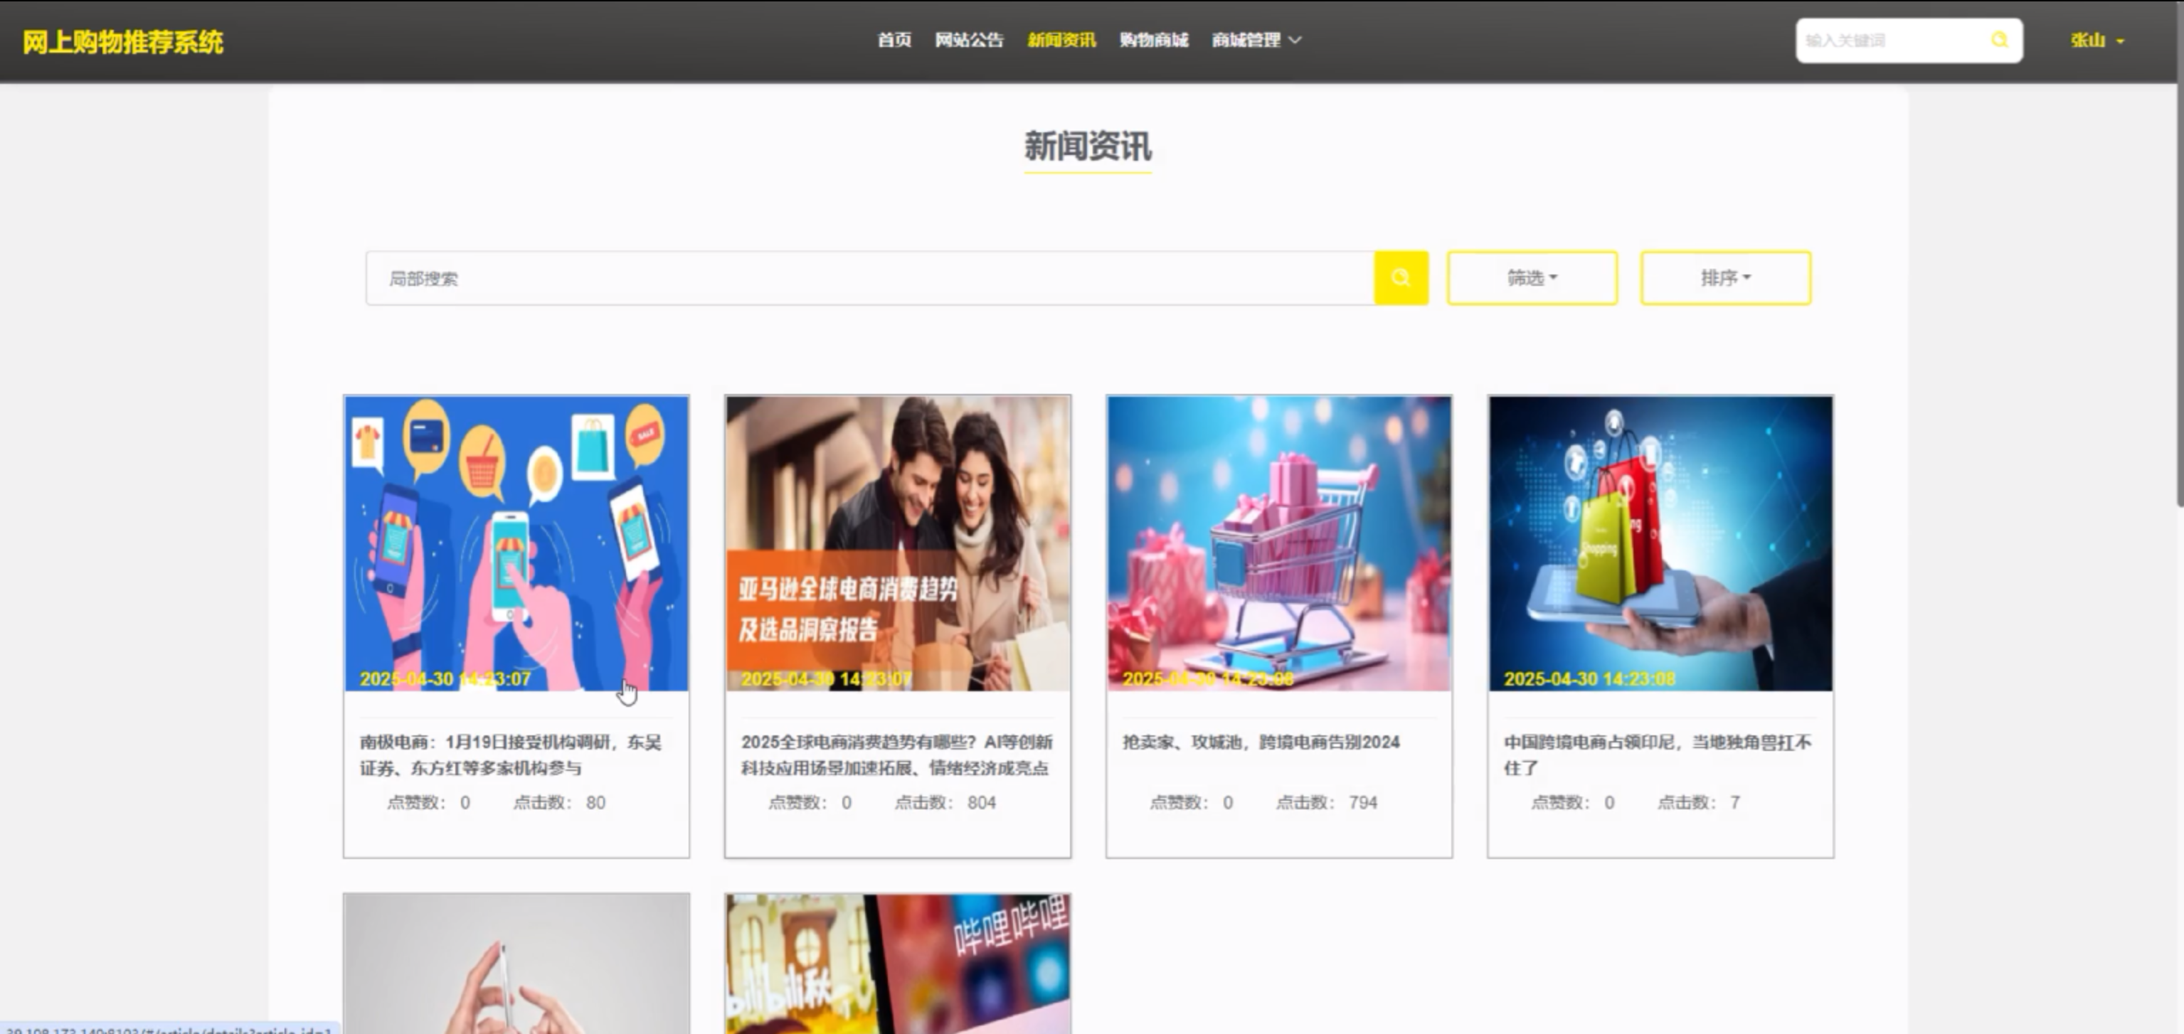Open the 张山 user account dropdown
The width and height of the screenshot is (2184, 1034).
[2097, 41]
